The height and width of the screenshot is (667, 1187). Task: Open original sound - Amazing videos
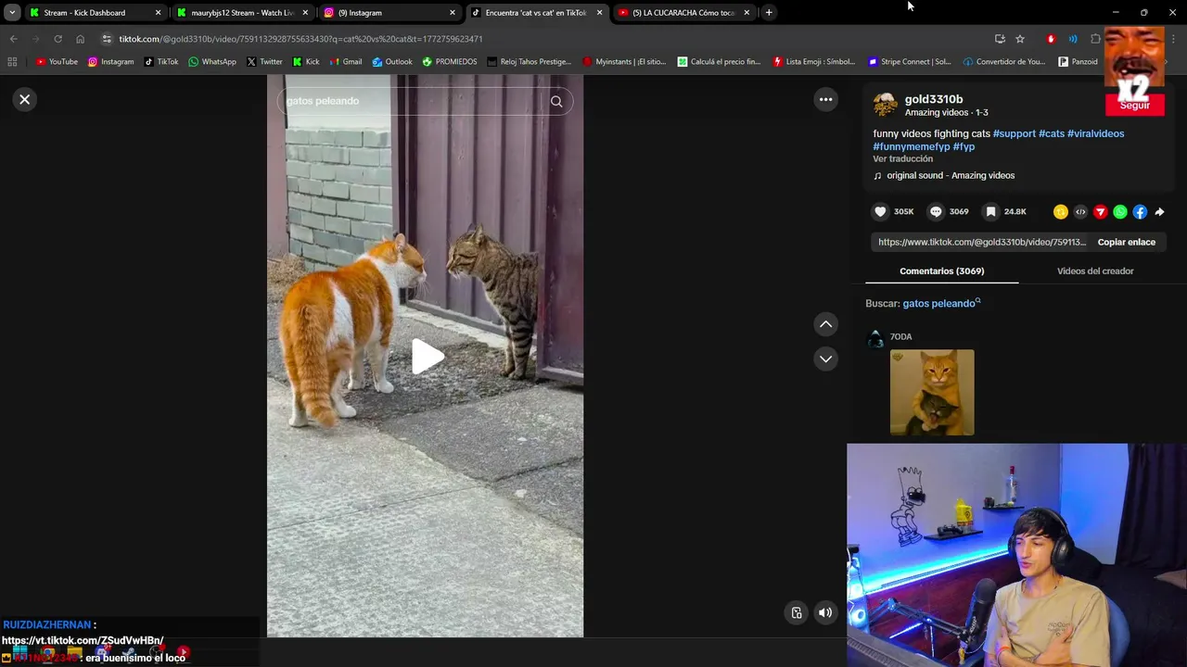(950, 175)
